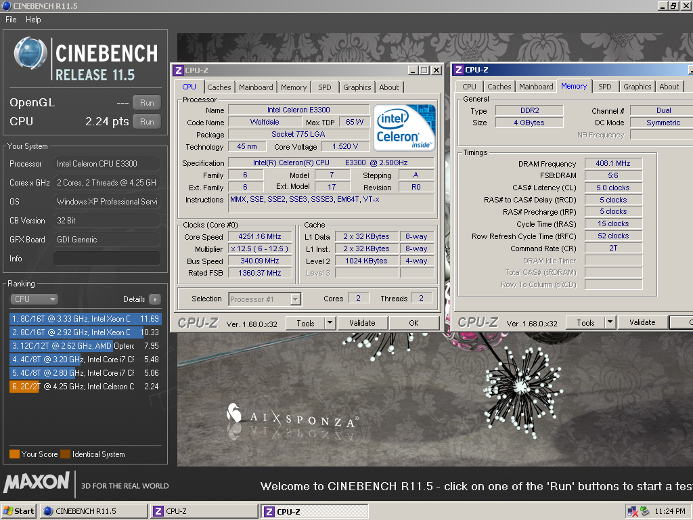This screenshot has height=520, width=693.
Task: Click the Cinebench sphere logo icon
Action: (30, 53)
